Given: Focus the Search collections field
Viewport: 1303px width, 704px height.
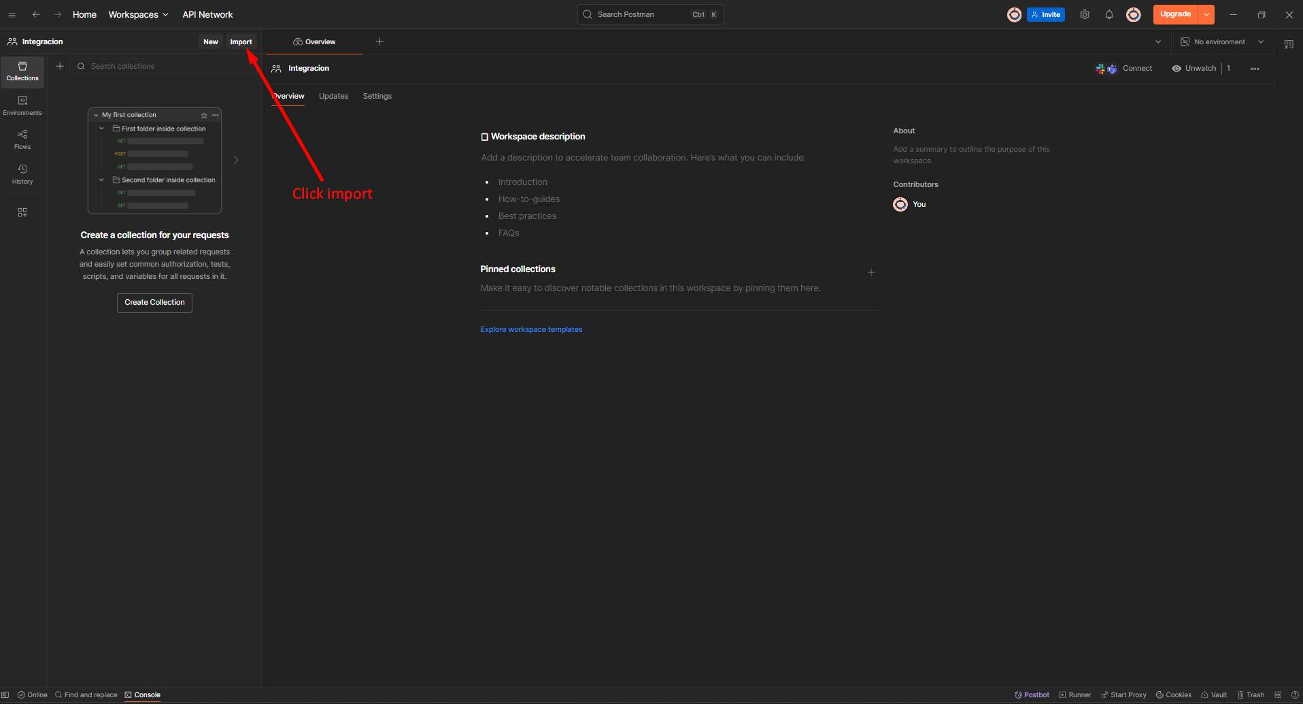Looking at the screenshot, I should (163, 66).
